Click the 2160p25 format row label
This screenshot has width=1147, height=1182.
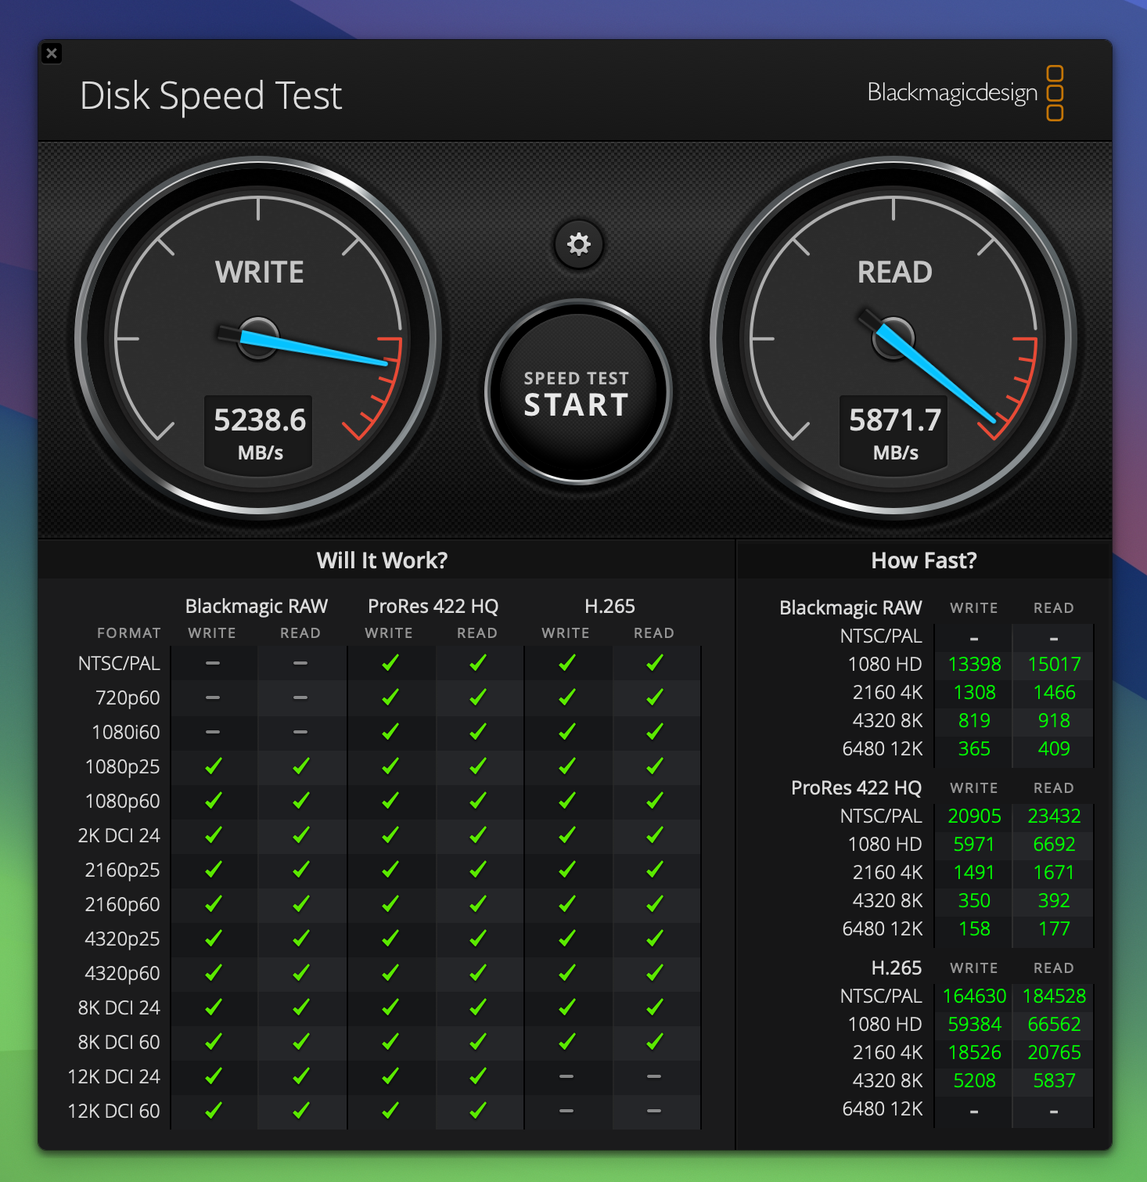pyautogui.click(x=122, y=870)
